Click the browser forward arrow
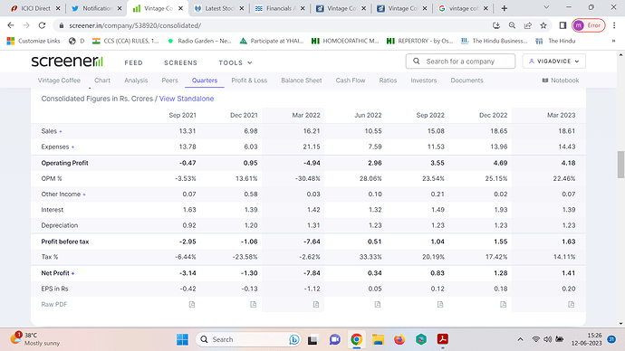This screenshot has height=351, width=625. pyautogui.click(x=26, y=25)
